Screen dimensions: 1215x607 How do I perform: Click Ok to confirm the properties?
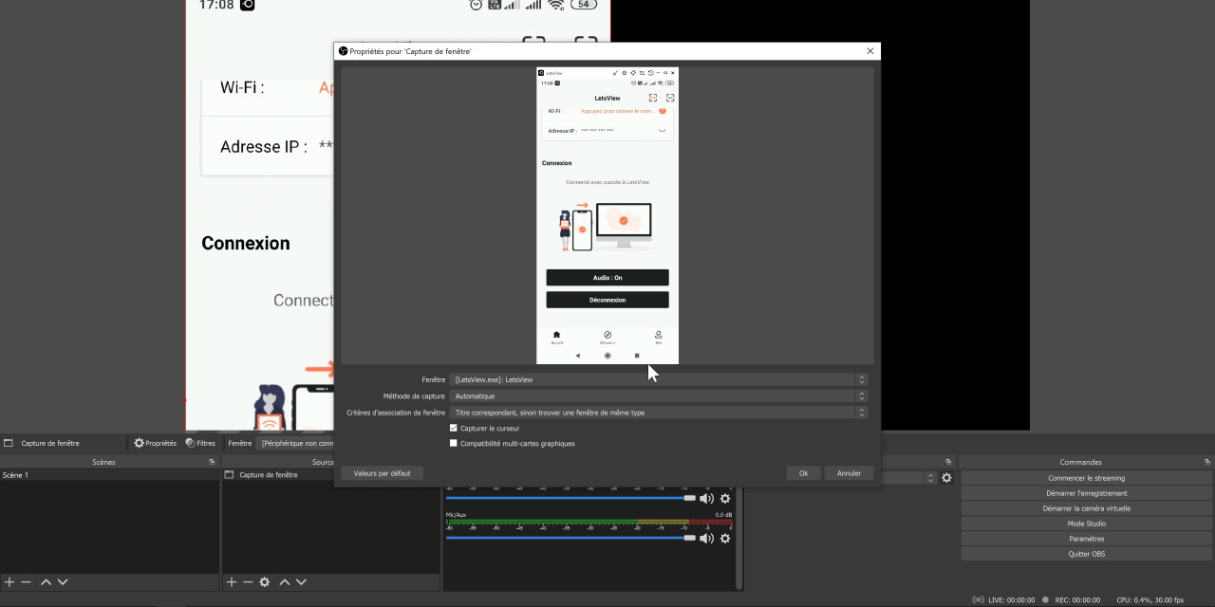click(x=803, y=472)
